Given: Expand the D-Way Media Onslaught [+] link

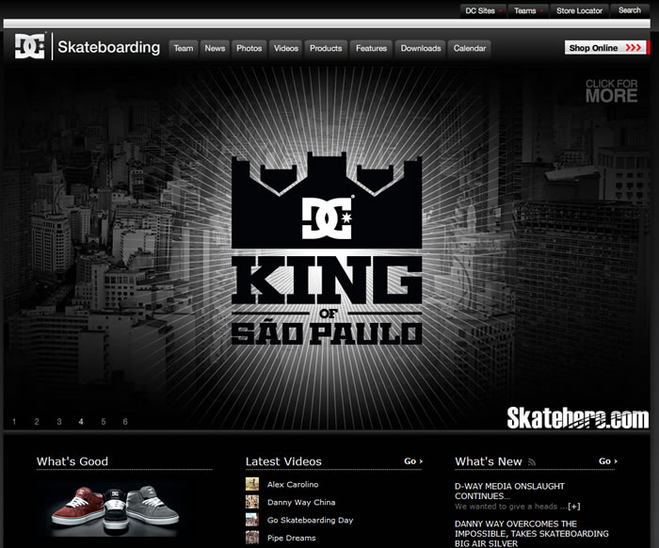Looking at the screenshot, I should pyautogui.click(x=573, y=507).
